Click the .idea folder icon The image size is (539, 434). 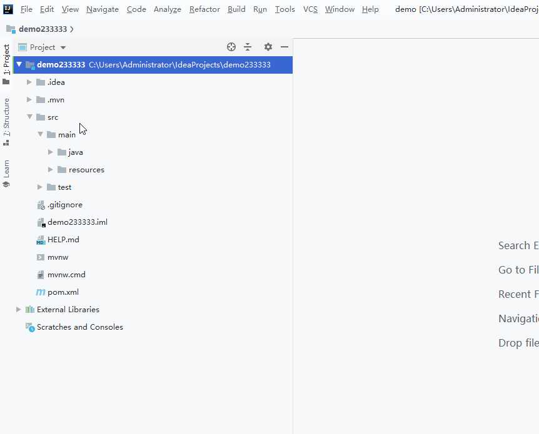[x=41, y=82]
